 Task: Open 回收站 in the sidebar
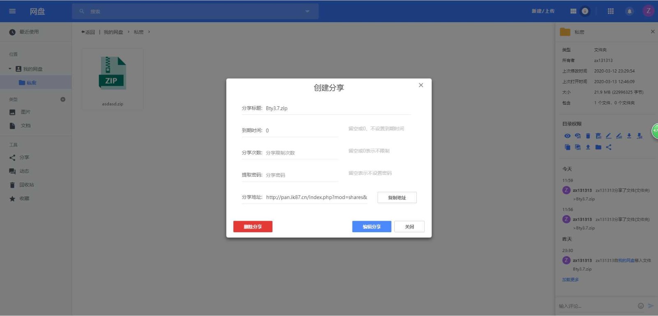[x=26, y=185]
